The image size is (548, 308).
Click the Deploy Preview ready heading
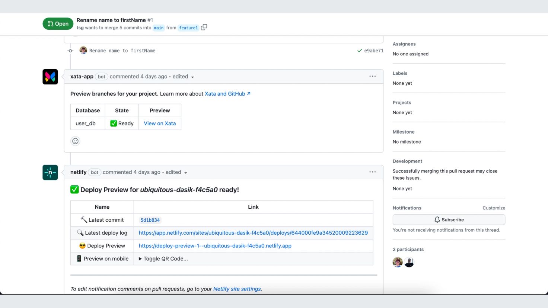click(154, 190)
